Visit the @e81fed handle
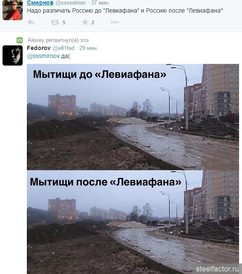 click(63, 48)
